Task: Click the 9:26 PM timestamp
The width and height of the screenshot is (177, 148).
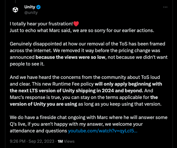Action: pyautogui.click(x=18, y=141)
